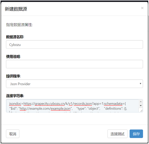Cancel with the 取消 button

point(13,134)
